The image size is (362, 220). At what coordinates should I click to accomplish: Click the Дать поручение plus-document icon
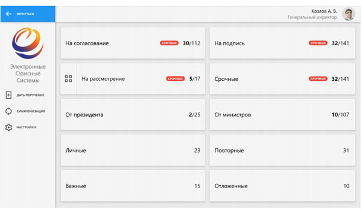[x=8, y=95]
